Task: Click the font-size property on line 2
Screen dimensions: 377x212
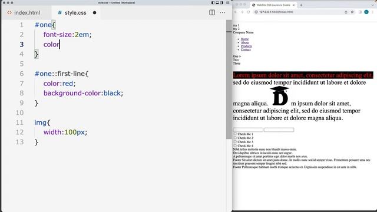Action: (x=58, y=35)
